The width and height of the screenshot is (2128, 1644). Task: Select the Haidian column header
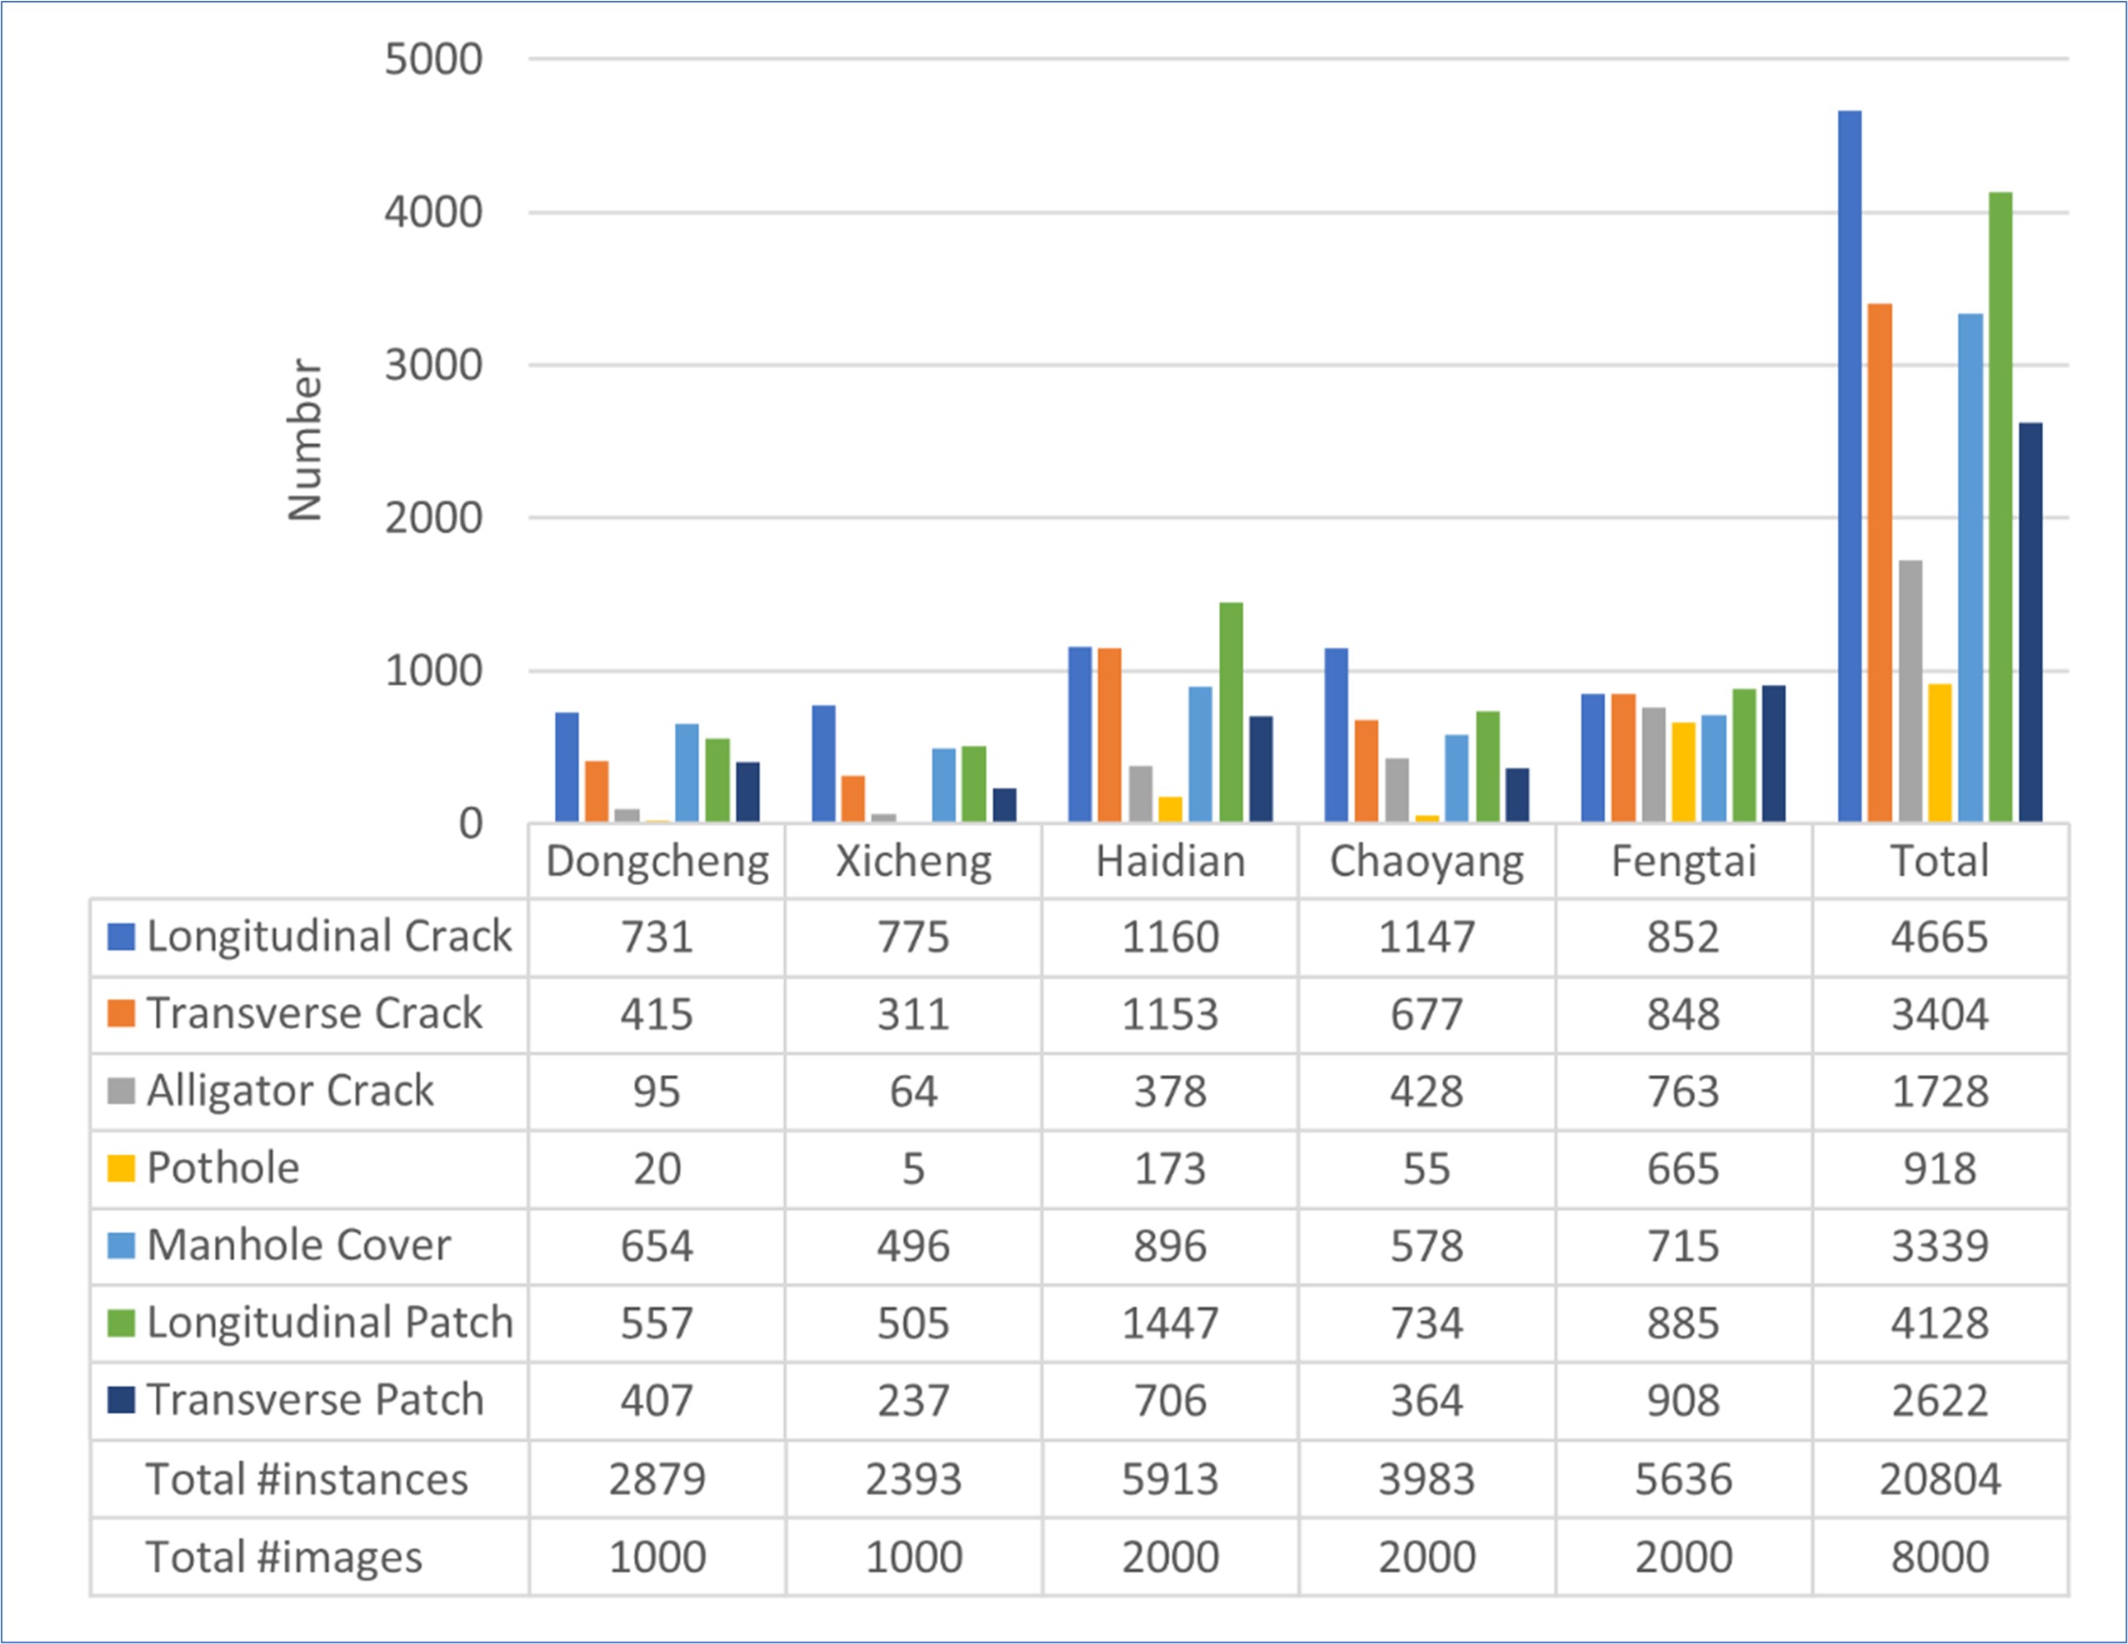tap(1170, 862)
